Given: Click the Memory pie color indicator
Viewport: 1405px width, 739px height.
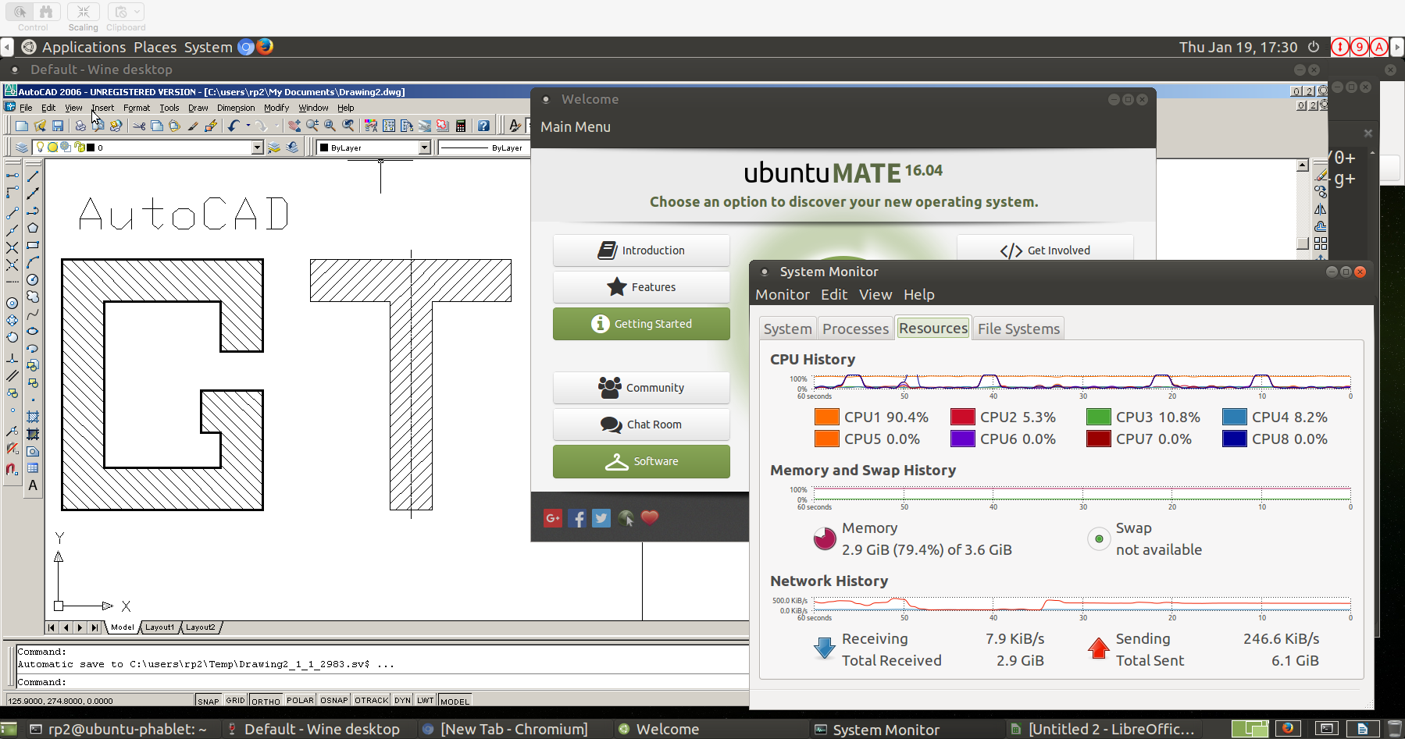Looking at the screenshot, I should point(825,538).
